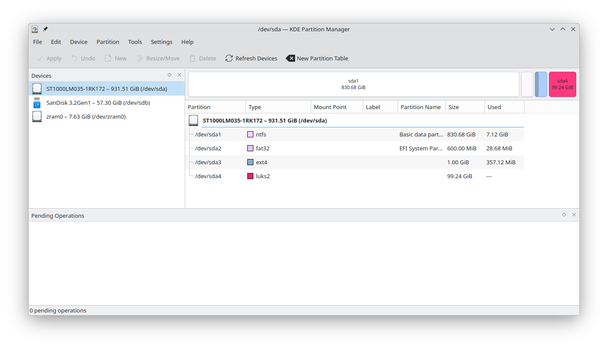The width and height of the screenshot is (608, 349).
Task: Select the /dev/sda4 luks2 partition row
Action: click(208, 176)
